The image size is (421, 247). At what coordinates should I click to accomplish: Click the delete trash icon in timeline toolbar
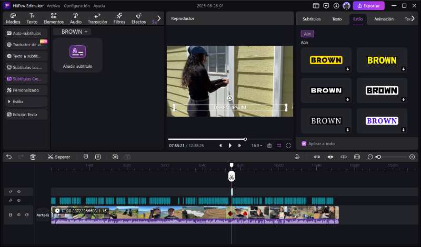click(33, 157)
